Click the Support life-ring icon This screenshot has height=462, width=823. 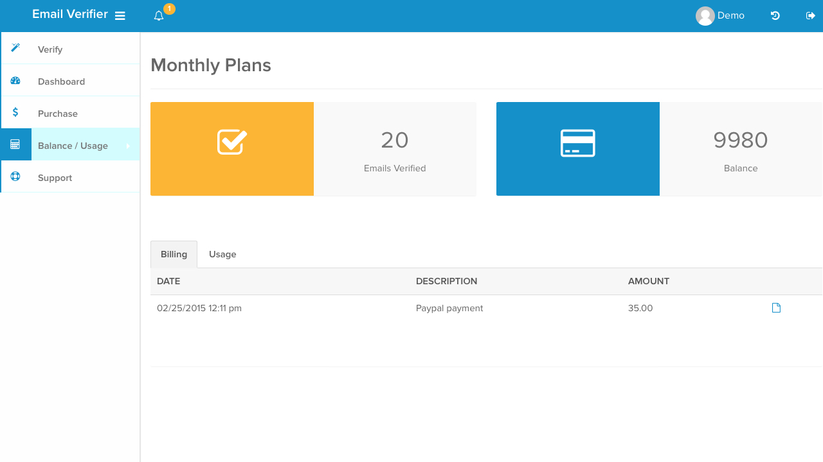[15, 176]
